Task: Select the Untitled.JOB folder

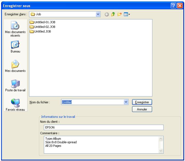Action: [x=40, y=31]
